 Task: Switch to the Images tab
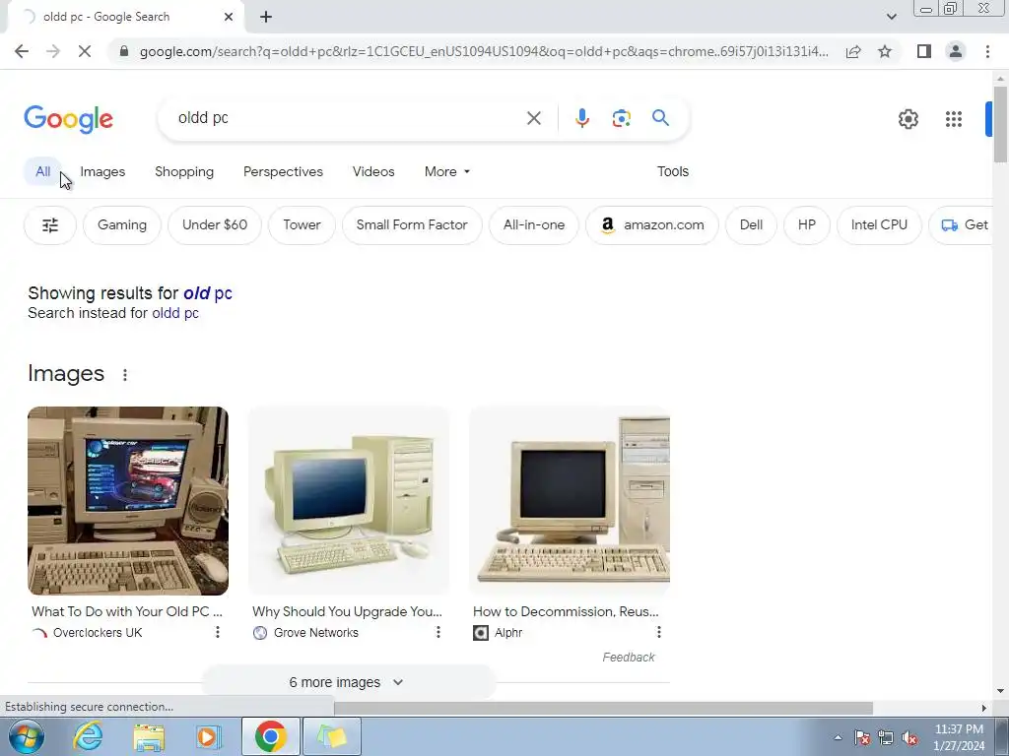point(102,171)
